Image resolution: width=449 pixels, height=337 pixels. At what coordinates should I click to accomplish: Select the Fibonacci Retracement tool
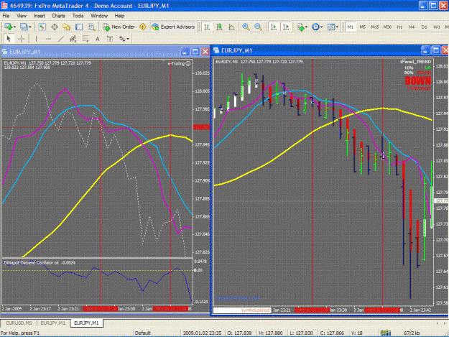pos(85,39)
